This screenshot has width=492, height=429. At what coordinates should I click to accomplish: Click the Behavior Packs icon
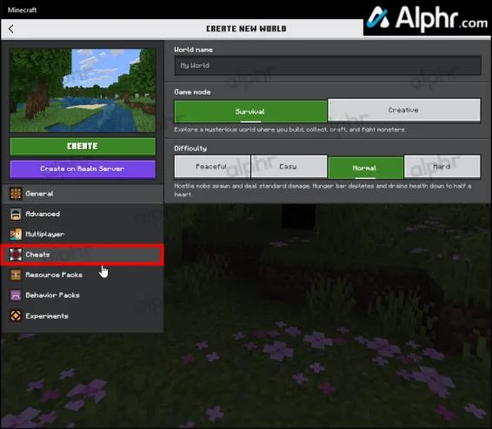pos(16,295)
